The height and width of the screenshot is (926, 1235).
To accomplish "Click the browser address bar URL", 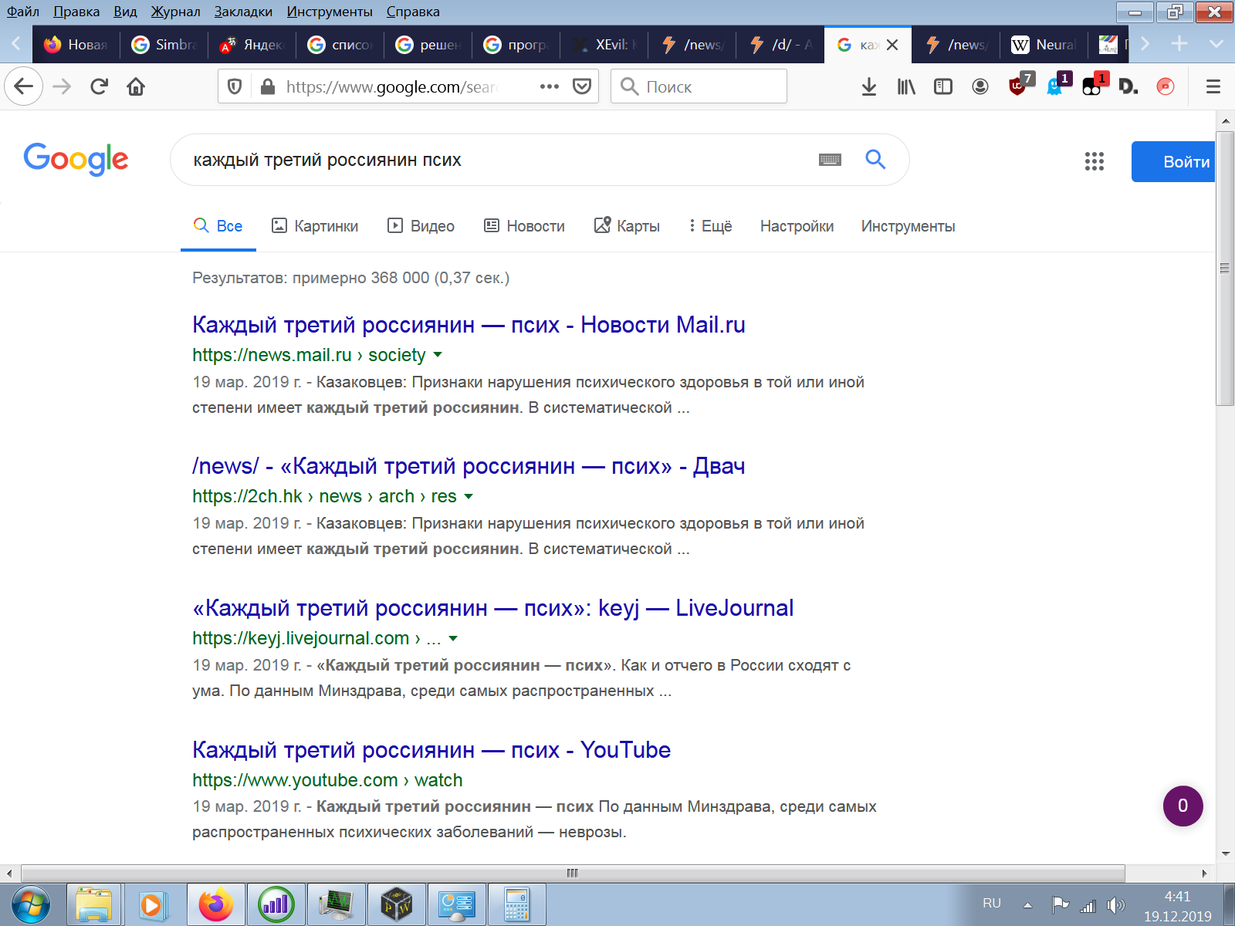I will (x=391, y=86).
